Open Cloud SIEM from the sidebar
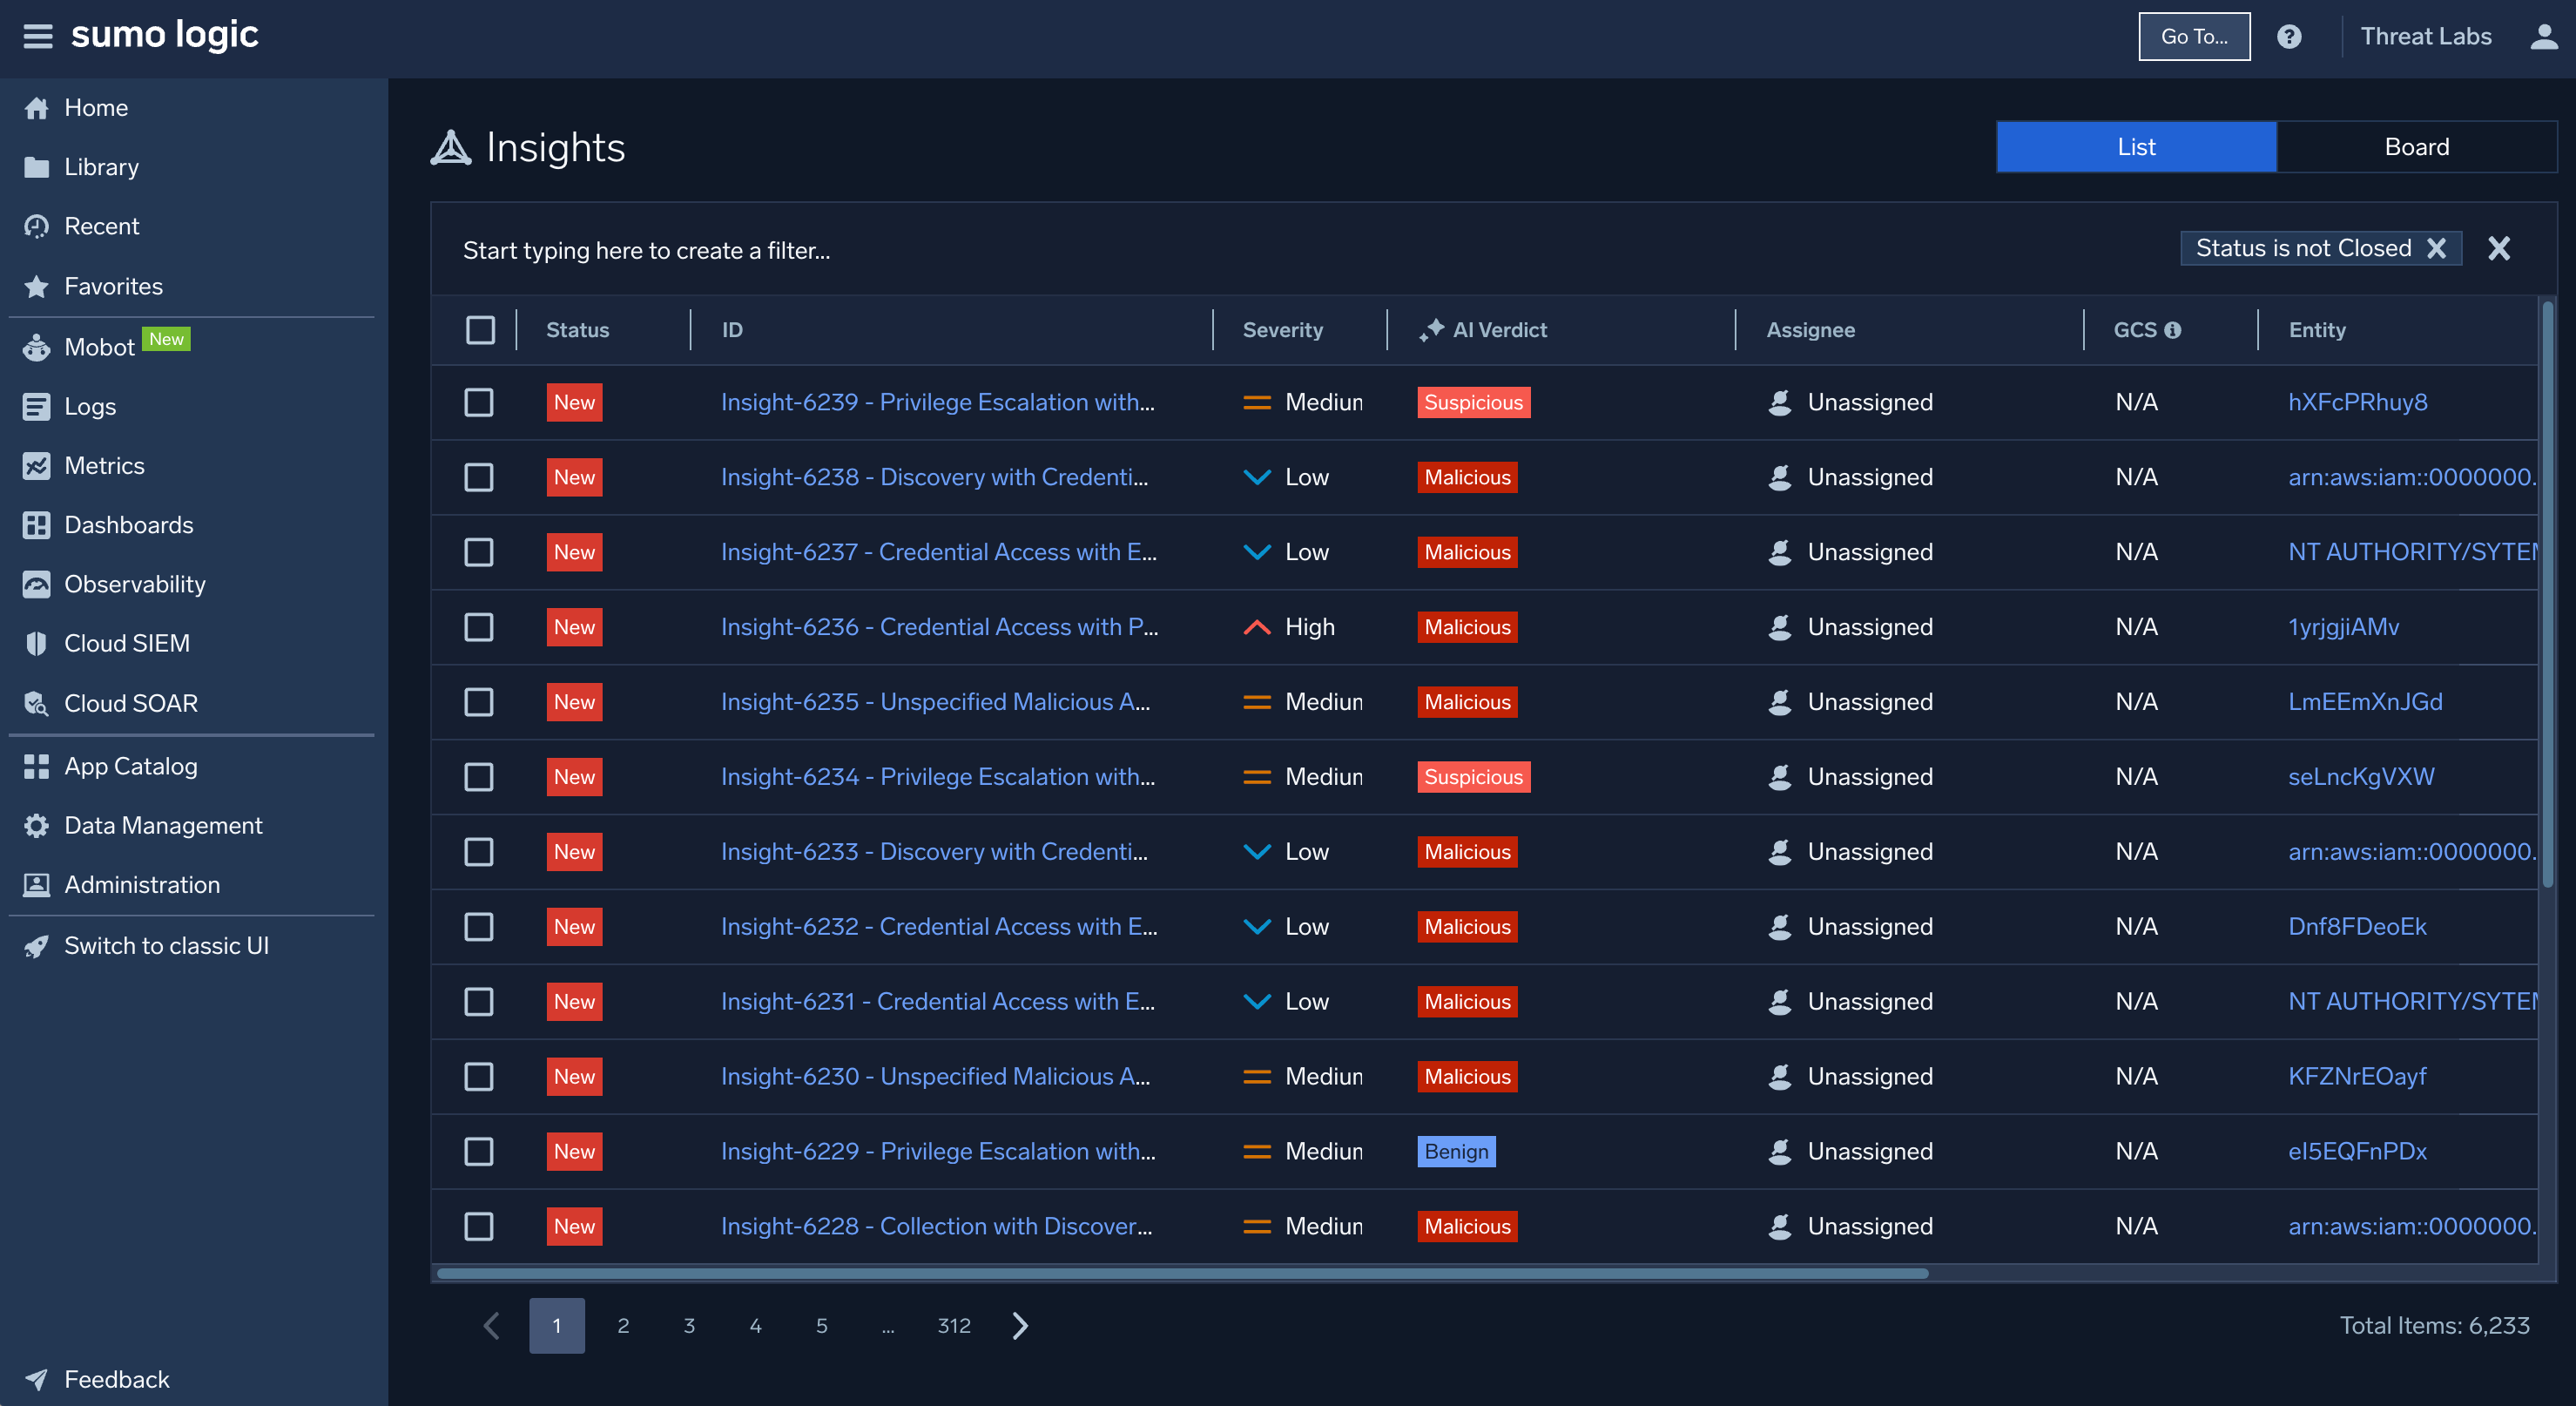 click(x=126, y=643)
